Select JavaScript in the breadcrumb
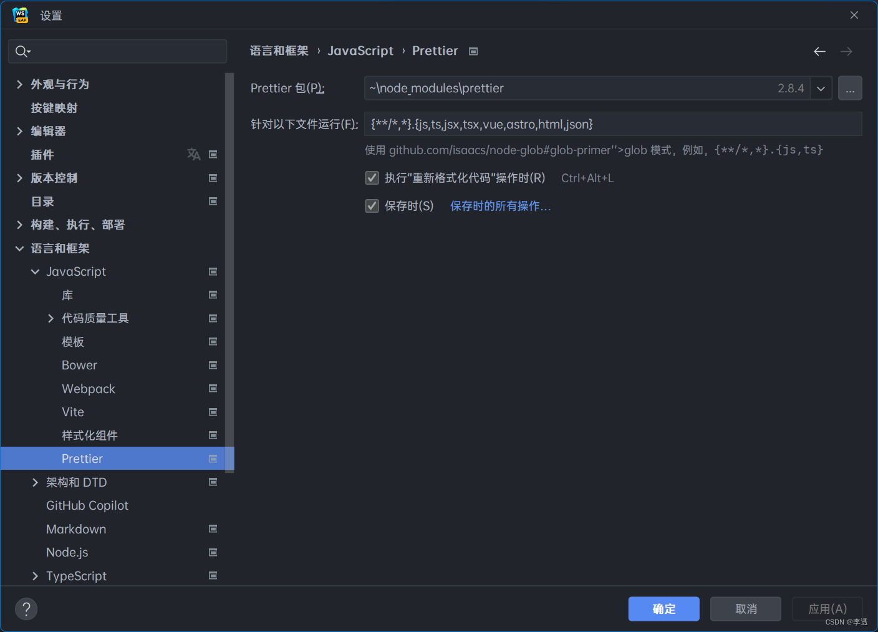878x632 pixels. pos(360,51)
